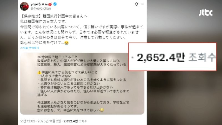Select the yoyoちゃん display name

[39, 4]
